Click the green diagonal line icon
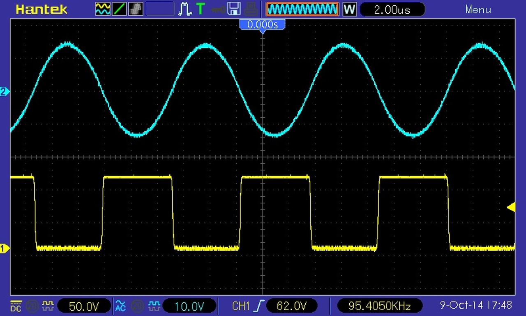The height and width of the screenshot is (316, 526). point(120,9)
